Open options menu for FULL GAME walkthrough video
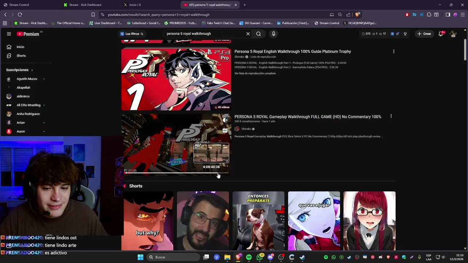 point(391,116)
